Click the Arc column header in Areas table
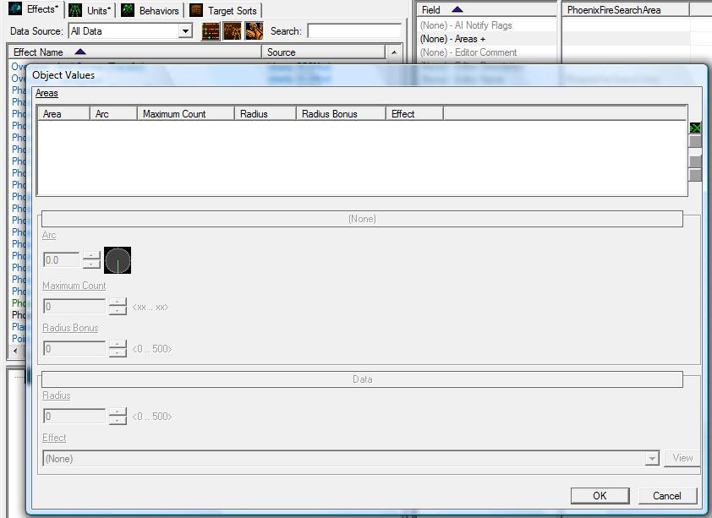Image resolution: width=712 pixels, height=518 pixels. (113, 114)
